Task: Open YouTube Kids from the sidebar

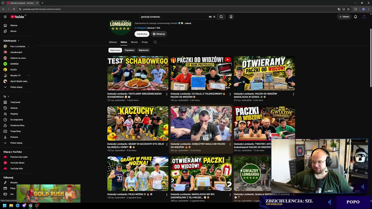Action: pos(17,169)
